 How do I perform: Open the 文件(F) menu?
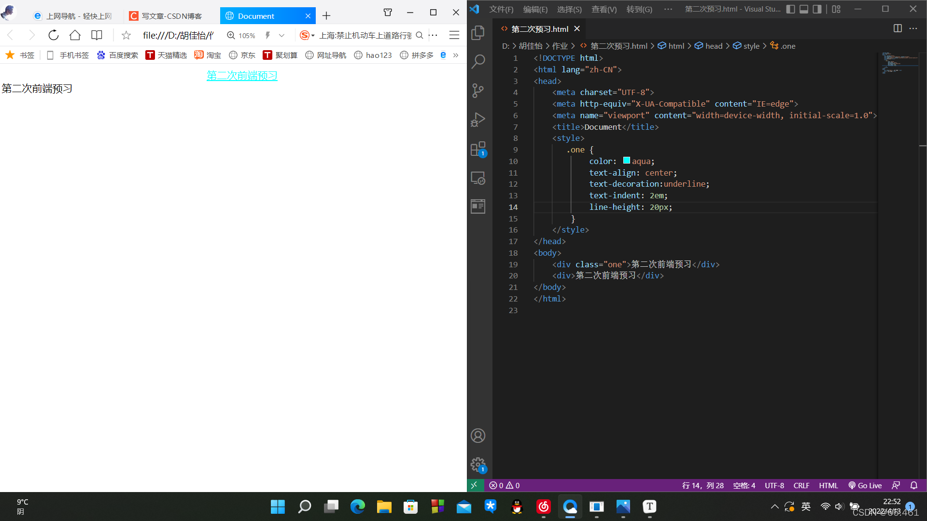tap(501, 9)
